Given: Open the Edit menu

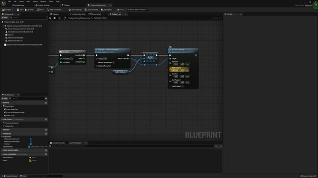Looking at the screenshot, I should [15, 1].
